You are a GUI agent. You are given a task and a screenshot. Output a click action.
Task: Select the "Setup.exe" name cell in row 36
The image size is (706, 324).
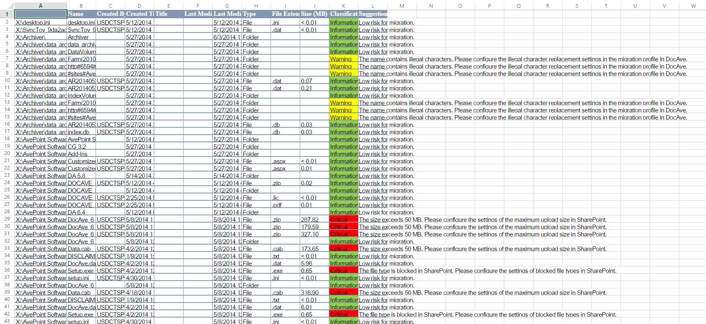[81, 270]
